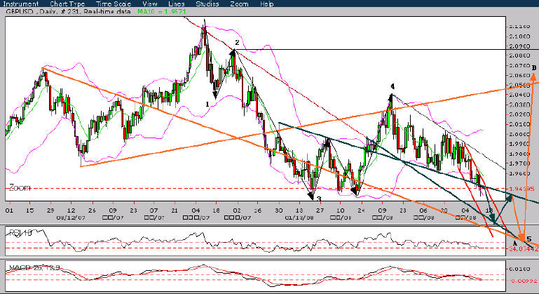Viewport: 539px width, 294px height.
Task: Click the Zoom label on the chart
Action: coord(20,187)
